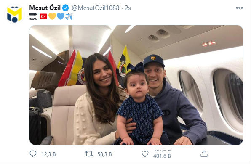Image resolution: width=251 pixels, height=164 pixels.
Task: Open the attached airplane cabin photo
Action: 136,85
